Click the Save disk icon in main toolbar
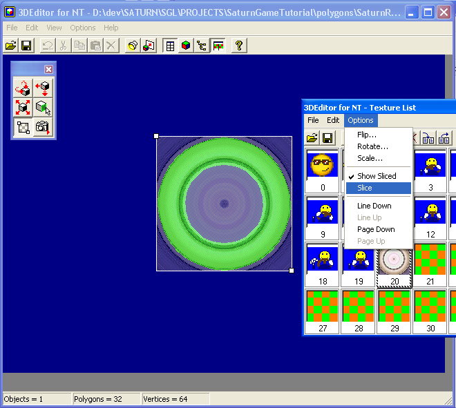Screen dimensions: 456x408 tap(26, 46)
